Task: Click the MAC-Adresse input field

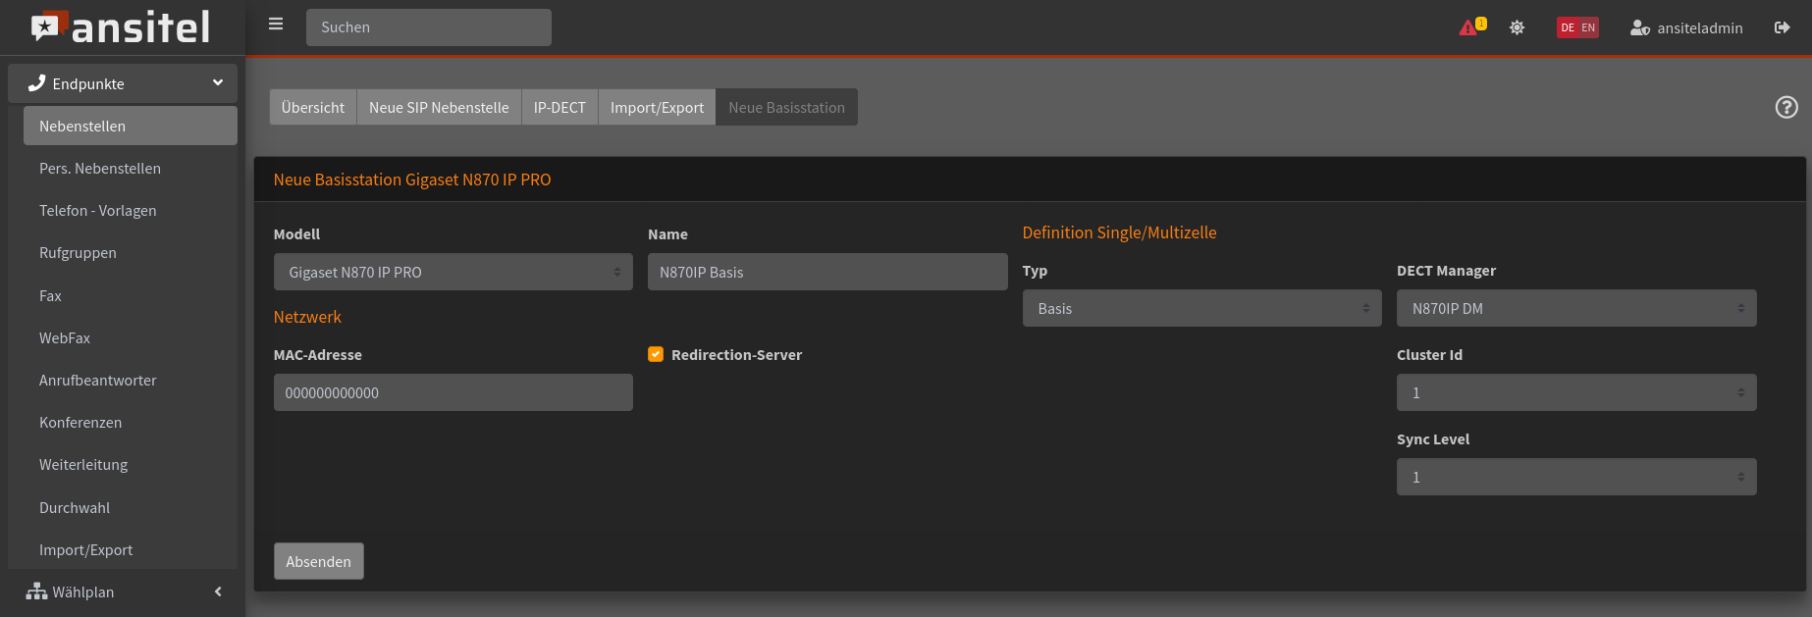Action: pos(453,392)
